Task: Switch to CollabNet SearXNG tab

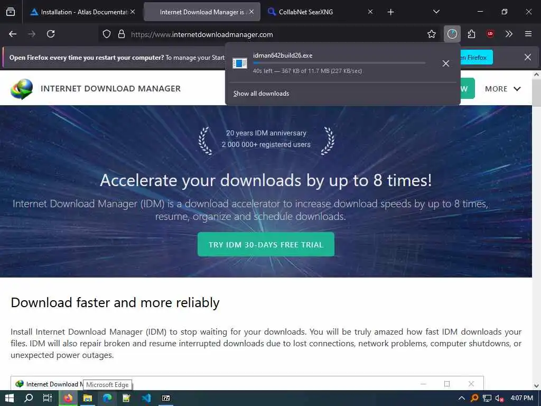Action: point(306,12)
